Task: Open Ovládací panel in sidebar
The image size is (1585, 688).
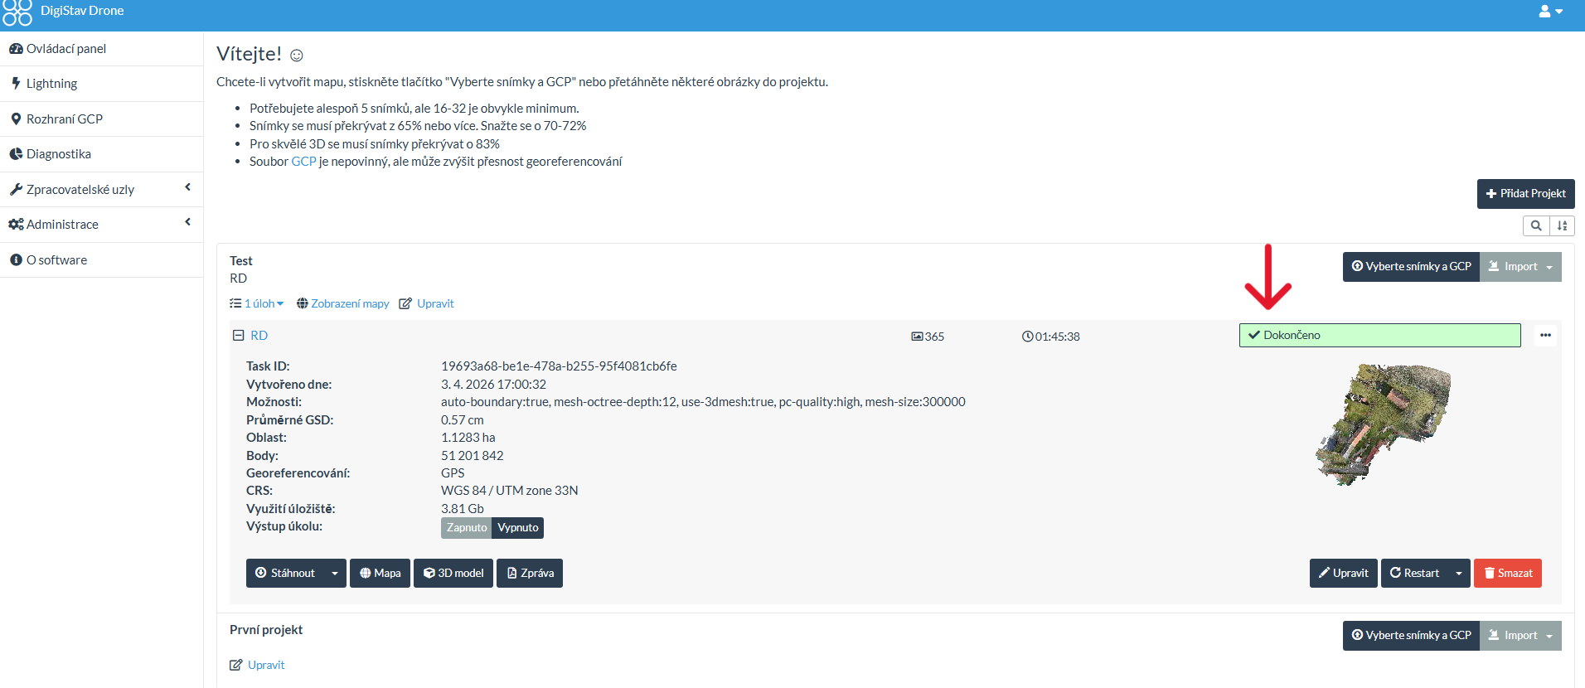Action: tap(101, 49)
